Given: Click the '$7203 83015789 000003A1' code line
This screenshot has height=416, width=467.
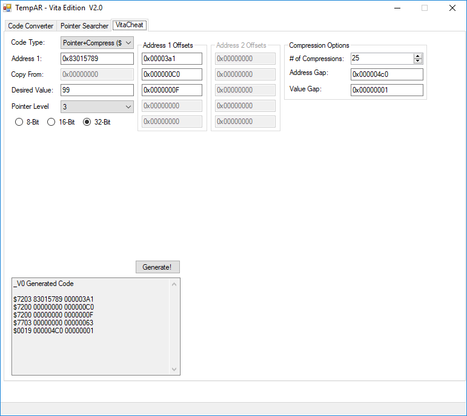Looking at the screenshot, I should (x=53, y=299).
